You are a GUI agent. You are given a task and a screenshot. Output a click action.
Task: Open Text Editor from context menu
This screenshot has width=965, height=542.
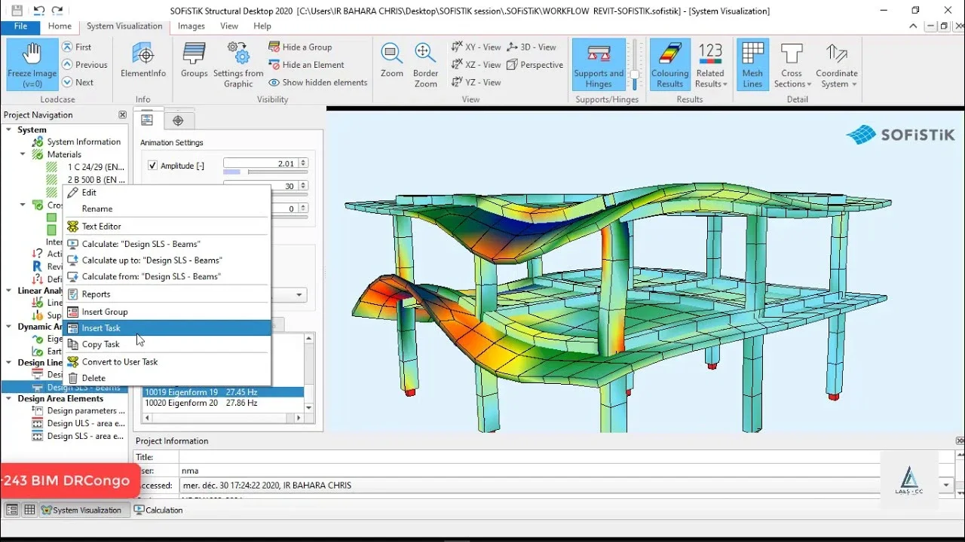[167, 226]
